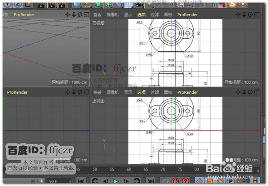Toggle rotation keyframe recording

[x=221, y=181]
